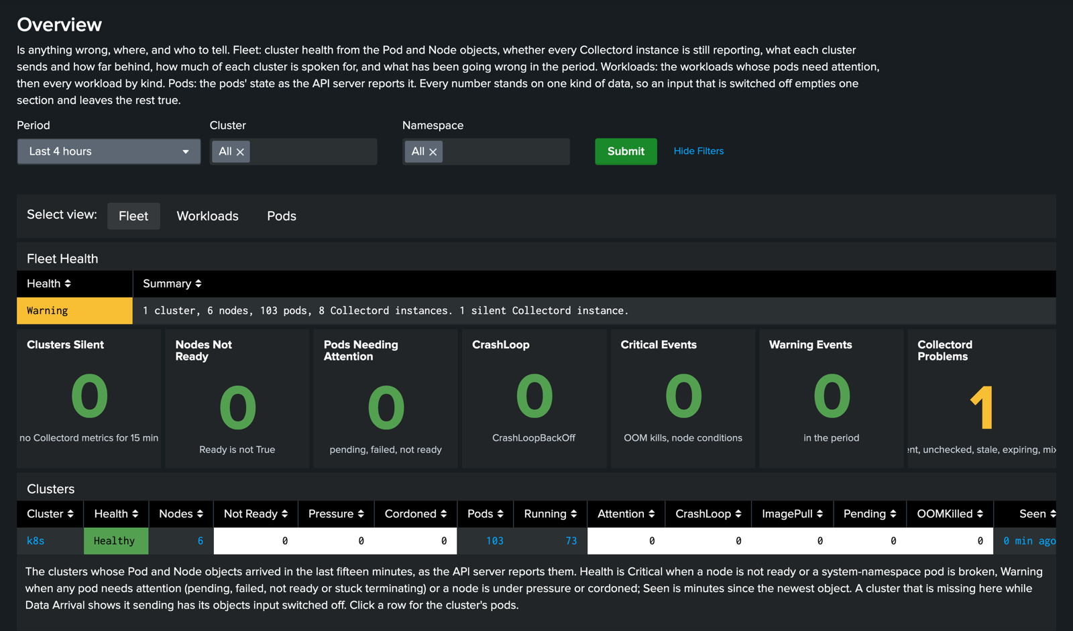The image size is (1073, 631).
Task: Sort Clusters table by Not Ready column
Action: coord(256,514)
